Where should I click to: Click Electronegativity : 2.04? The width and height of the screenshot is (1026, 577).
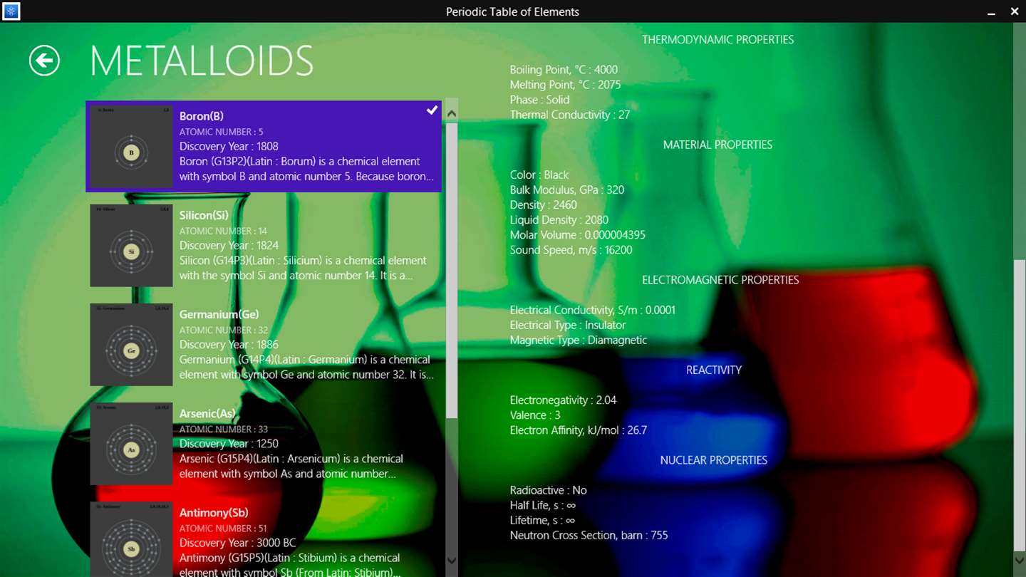pyautogui.click(x=563, y=400)
